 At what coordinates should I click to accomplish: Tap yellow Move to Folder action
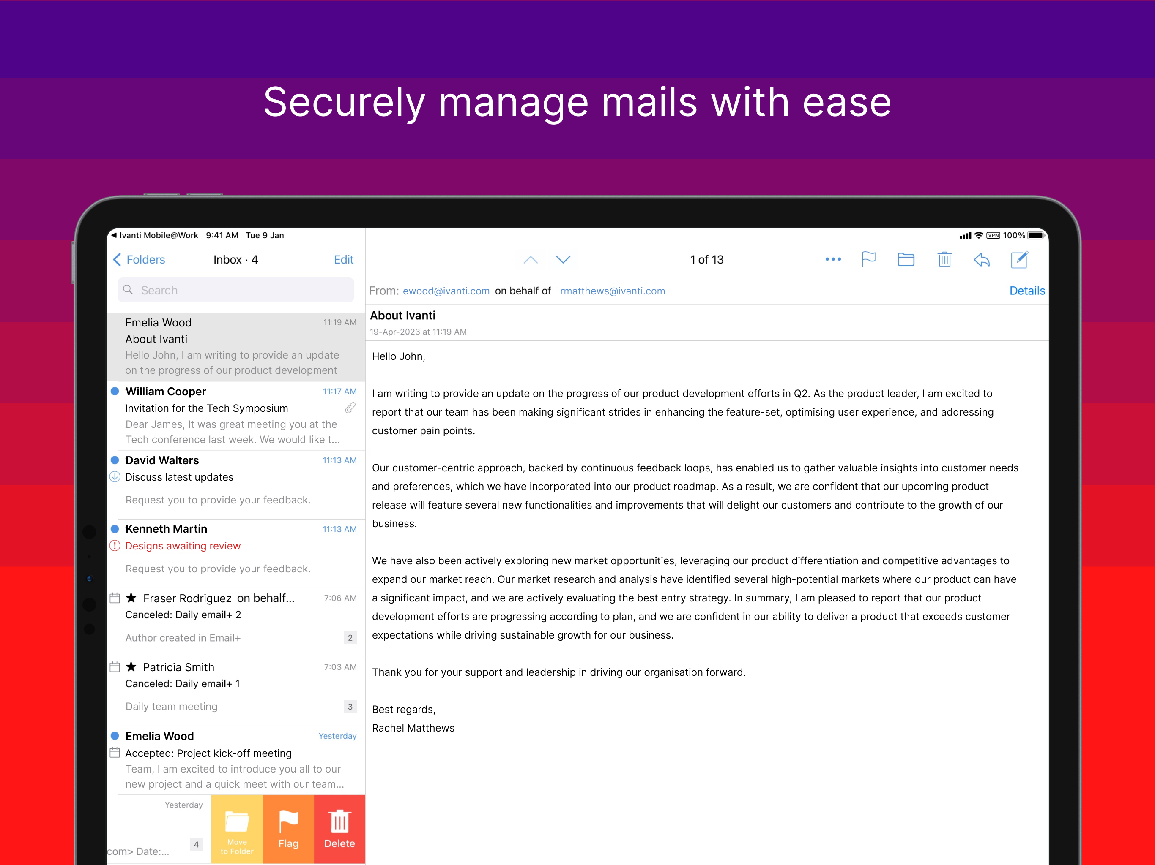pos(237,829)
